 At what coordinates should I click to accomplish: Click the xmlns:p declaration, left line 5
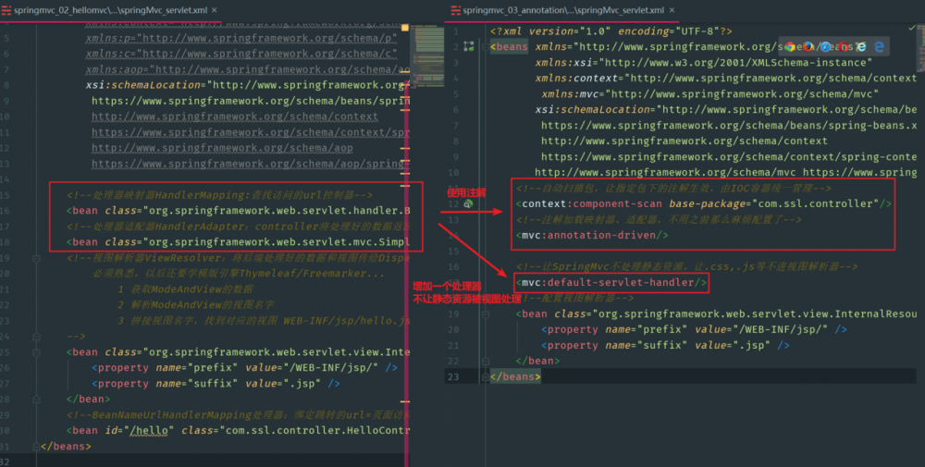tap(241, 38)
